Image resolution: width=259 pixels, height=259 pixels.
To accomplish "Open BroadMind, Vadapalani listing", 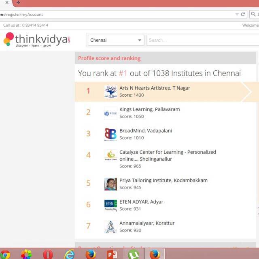I will [x=146, y=131].
